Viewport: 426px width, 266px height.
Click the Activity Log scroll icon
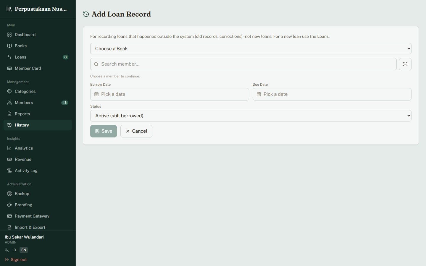coord(9,171)
